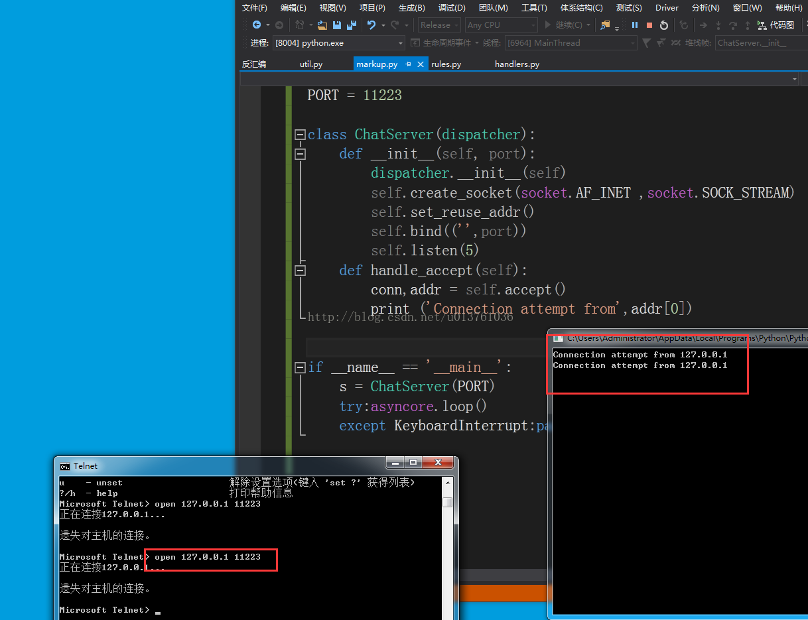This screenshot has height=620, width=808.
Task: Click the 'PORT = 11223' code line
Action: (x=354, y=95)
